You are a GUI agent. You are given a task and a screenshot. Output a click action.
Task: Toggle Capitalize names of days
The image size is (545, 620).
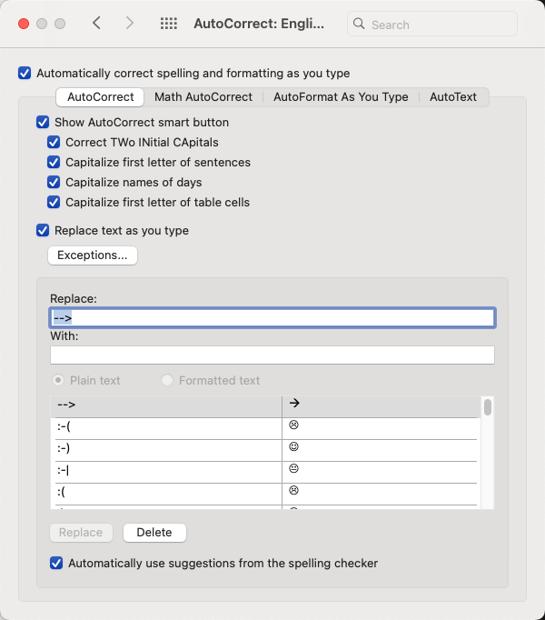coord(54,183)
